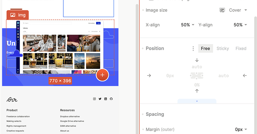Click the orange plus add button

[x=102, y=75]
